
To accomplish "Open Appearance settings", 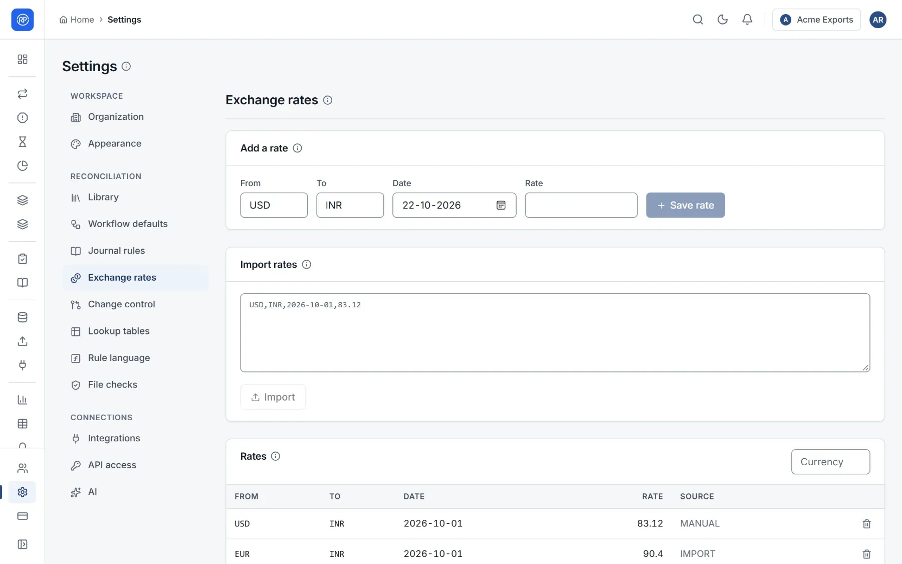I will click(x=135, y=144).
